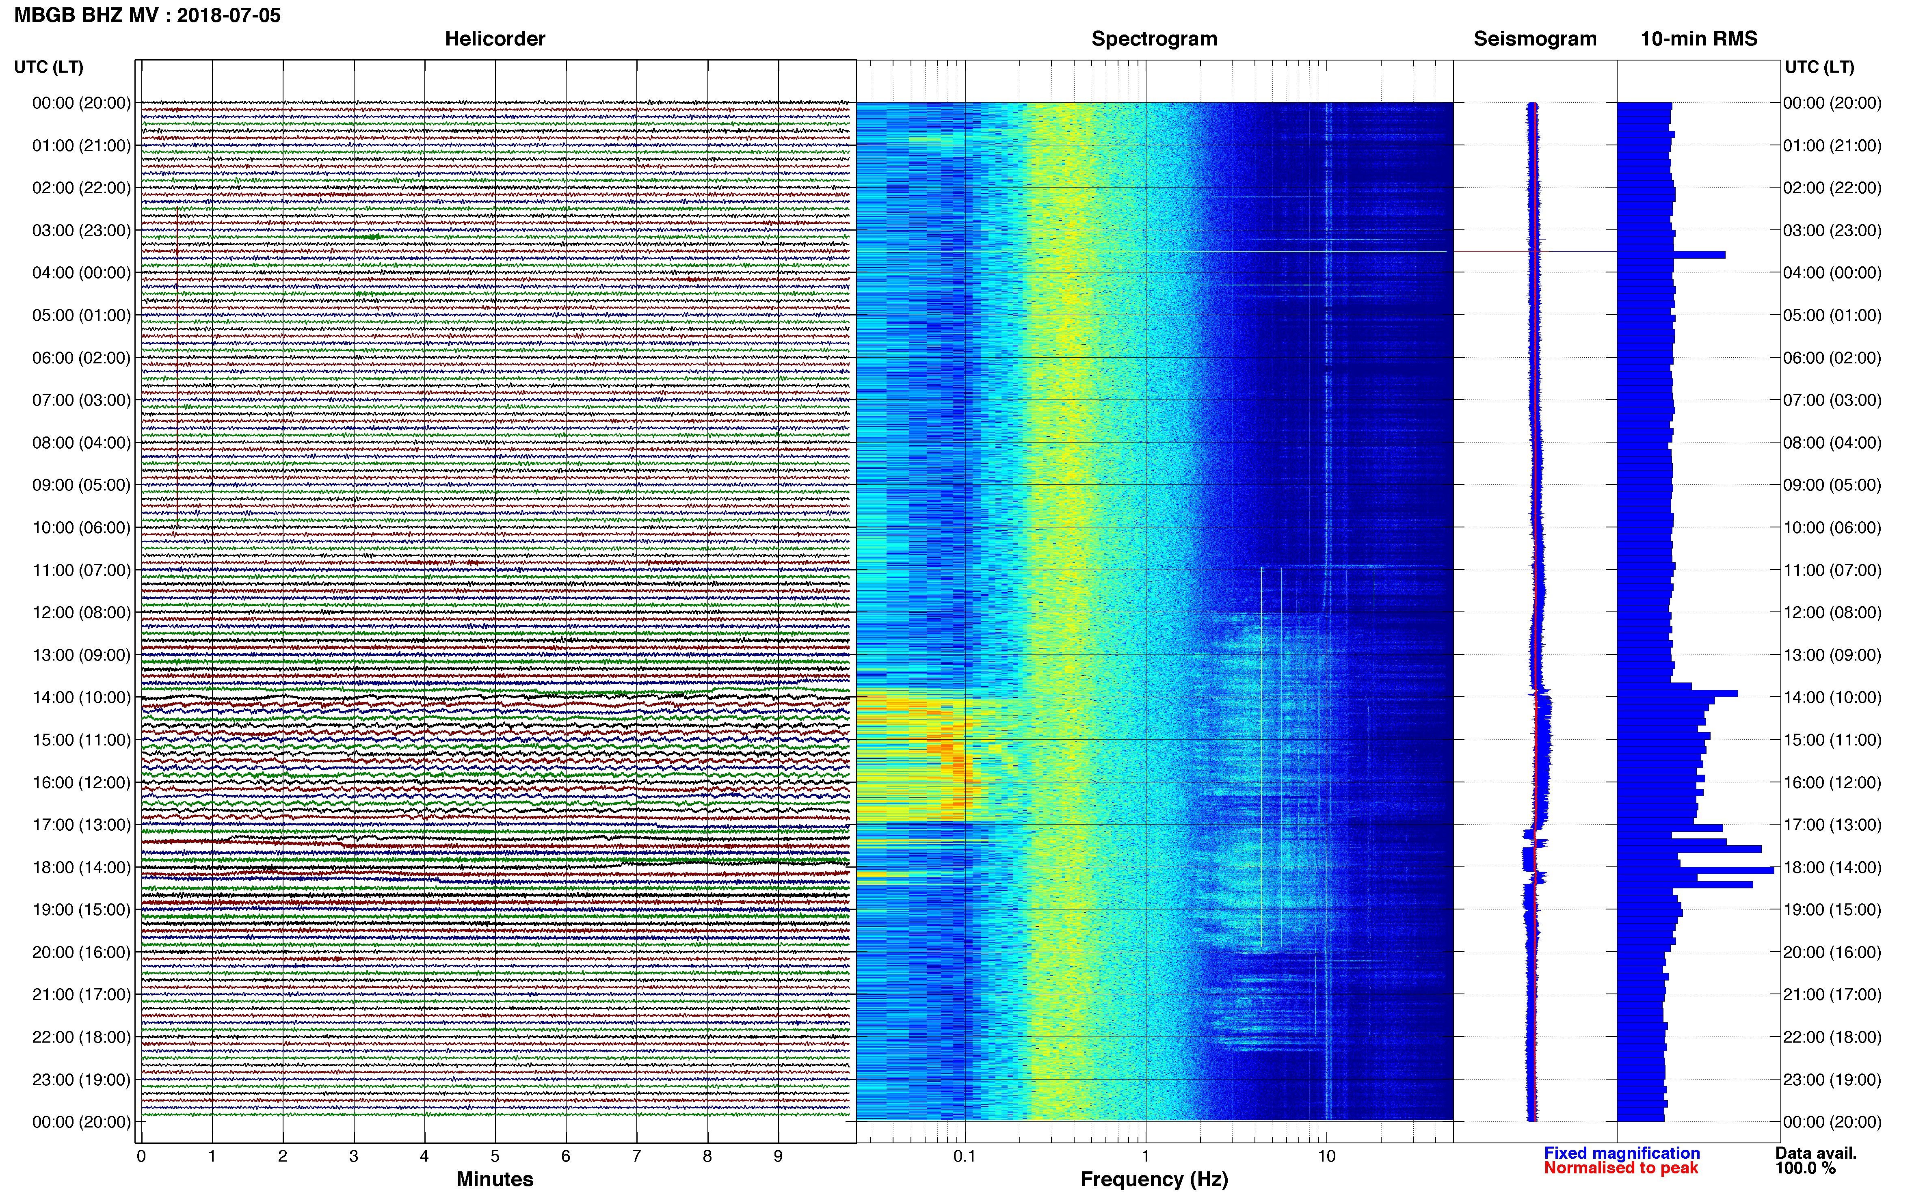Click the 'Frequency (Hz)' x-axis label
Viewport: 1925px width, 1203px height.
coord(1154,1179)
